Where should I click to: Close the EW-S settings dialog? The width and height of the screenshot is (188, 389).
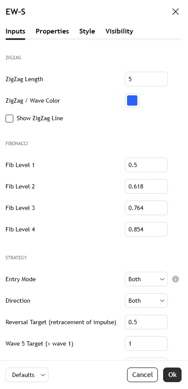(x=176, y=12)
